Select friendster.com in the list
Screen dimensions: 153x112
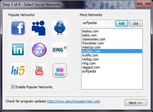coord(112,43)
